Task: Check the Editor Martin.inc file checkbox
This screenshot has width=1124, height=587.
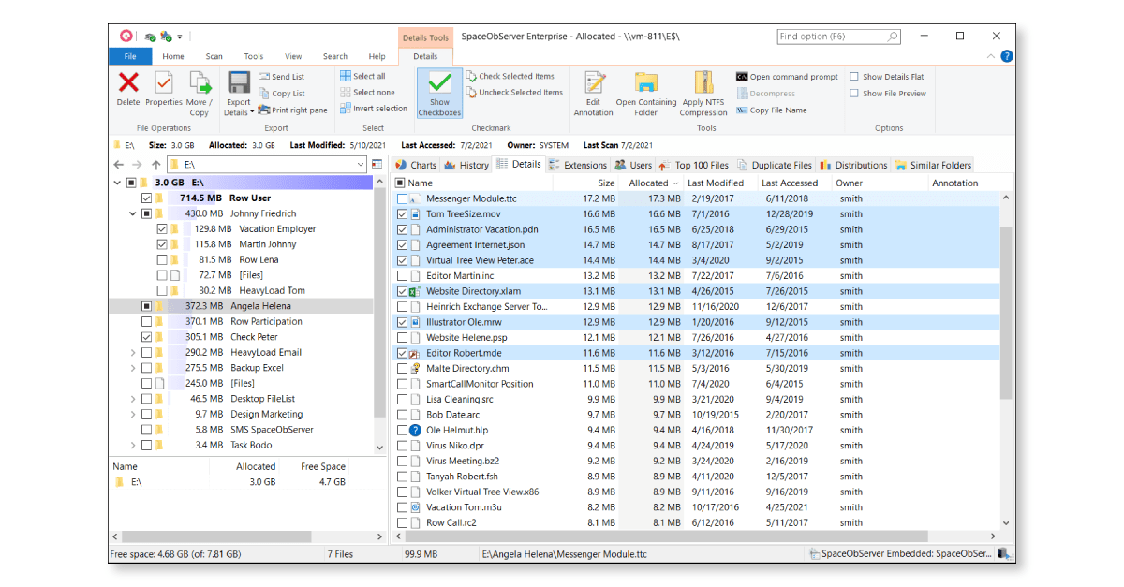Action: click(403, 276)
